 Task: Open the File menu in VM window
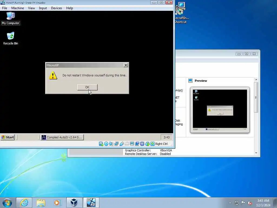click(5, 8)
